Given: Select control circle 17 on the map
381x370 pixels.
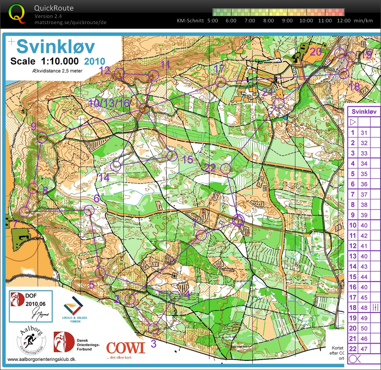Looking at the screenshot, I should tap(221, 81).
